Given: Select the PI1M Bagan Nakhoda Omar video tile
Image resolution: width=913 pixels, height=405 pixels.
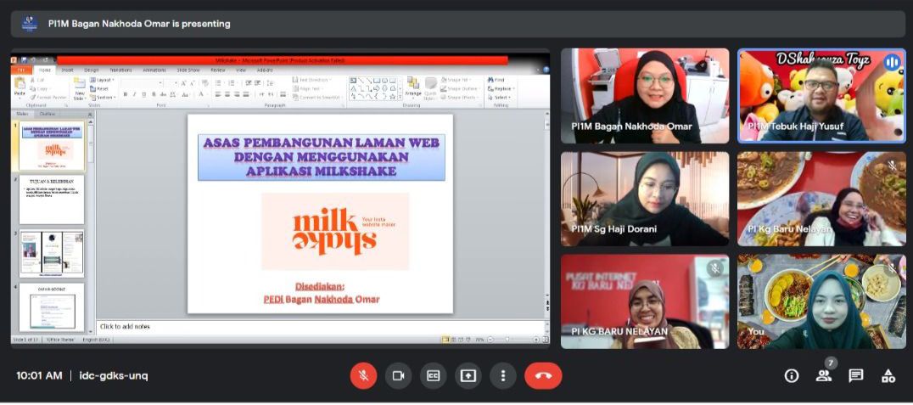Looking at the screenshot, I should 645,96.
